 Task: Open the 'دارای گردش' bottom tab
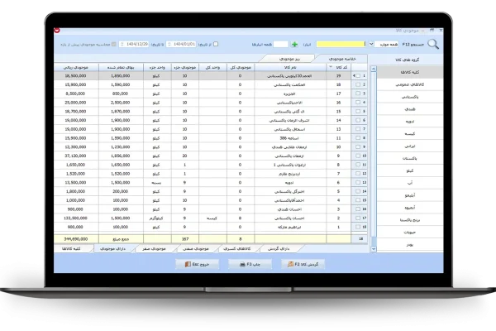[x=279, y=248]
